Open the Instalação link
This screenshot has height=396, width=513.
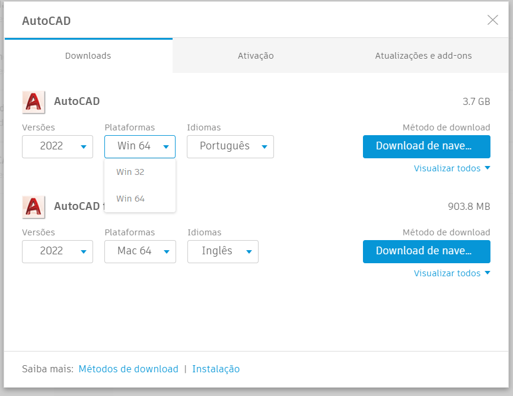tap(216, 369)
